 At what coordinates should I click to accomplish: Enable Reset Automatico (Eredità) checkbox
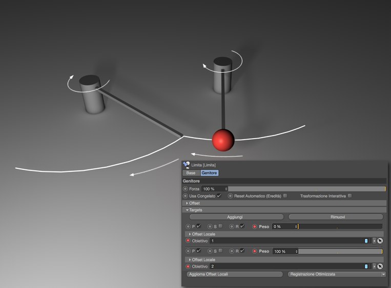[x=285, y=196]
